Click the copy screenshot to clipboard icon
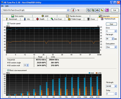 (x=93, y=10)
